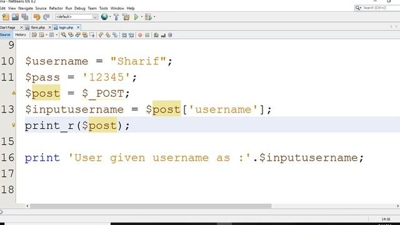Screen dimensions: 400x225
Task: Open the Source menu
Action: coord(41,8)
